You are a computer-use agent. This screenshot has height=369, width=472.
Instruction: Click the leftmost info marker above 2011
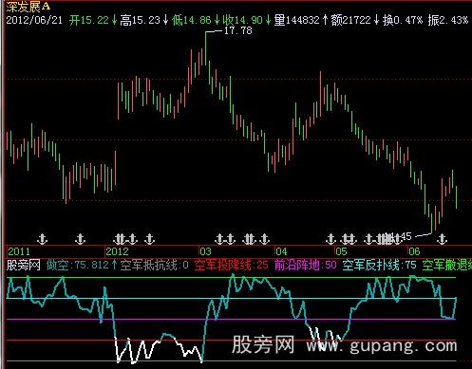tap(42, 239)
